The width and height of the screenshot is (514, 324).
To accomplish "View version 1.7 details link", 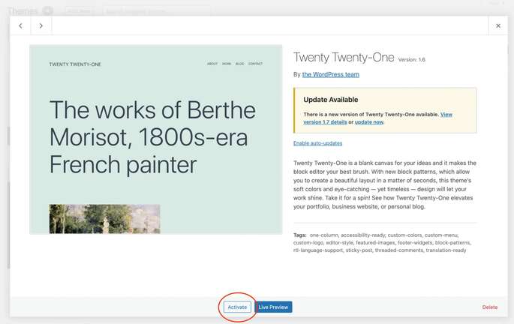I will tap(377, 118).
